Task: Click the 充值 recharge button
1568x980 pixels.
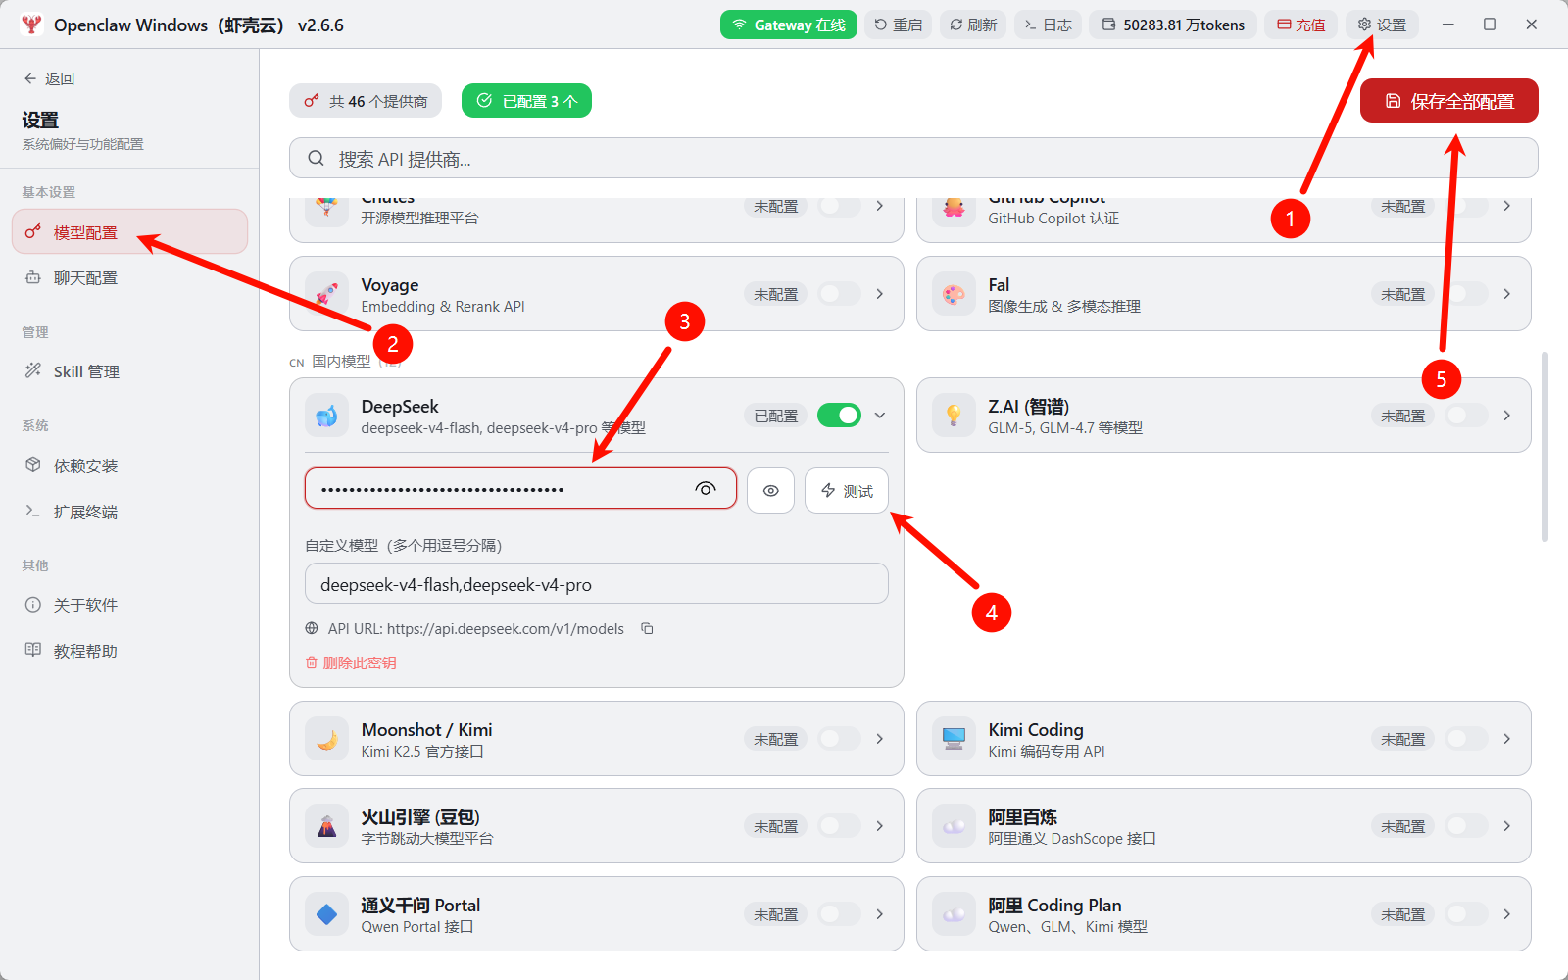Action: click(x=1301, y=24)
